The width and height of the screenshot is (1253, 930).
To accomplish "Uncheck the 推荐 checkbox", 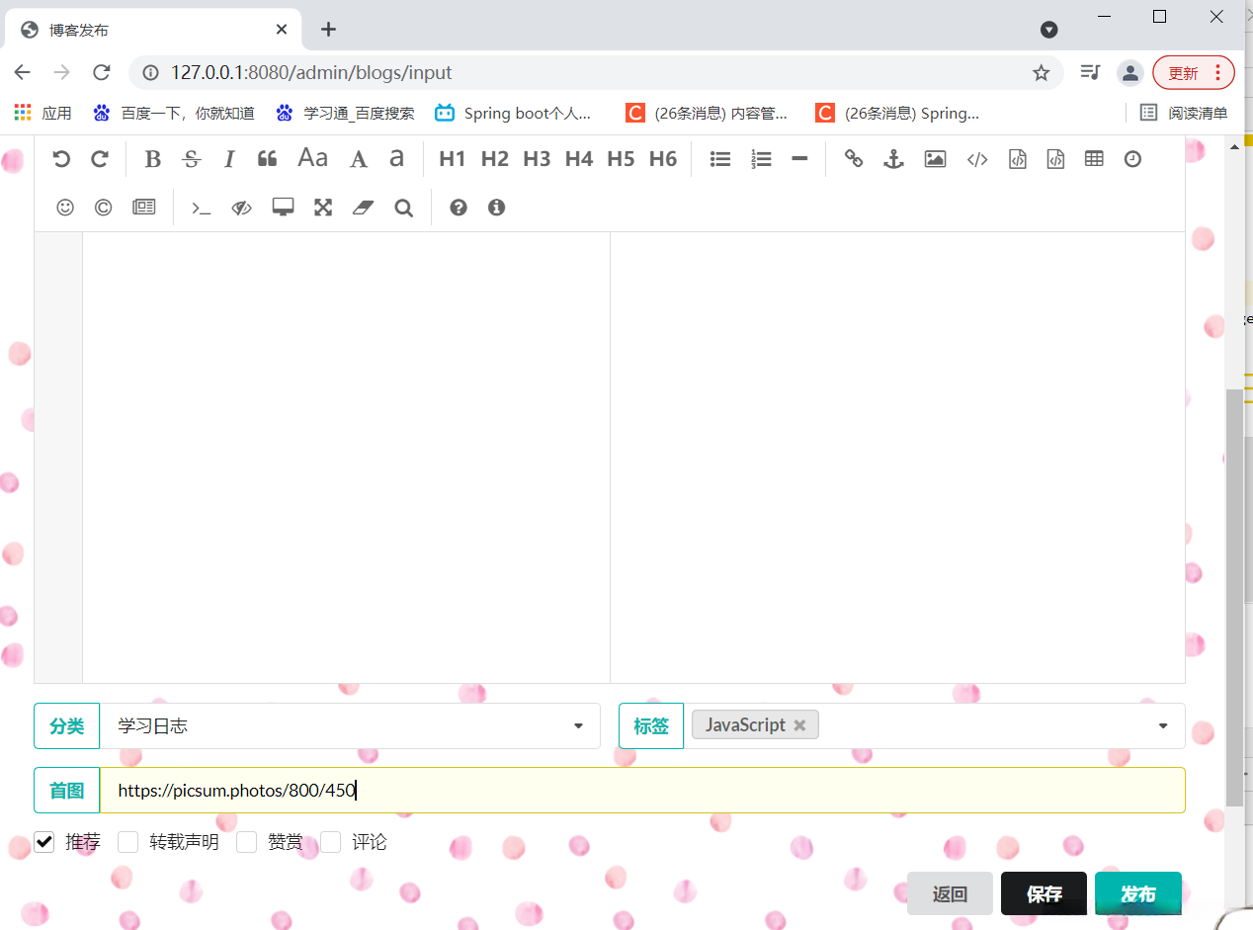I will (43, 841).
